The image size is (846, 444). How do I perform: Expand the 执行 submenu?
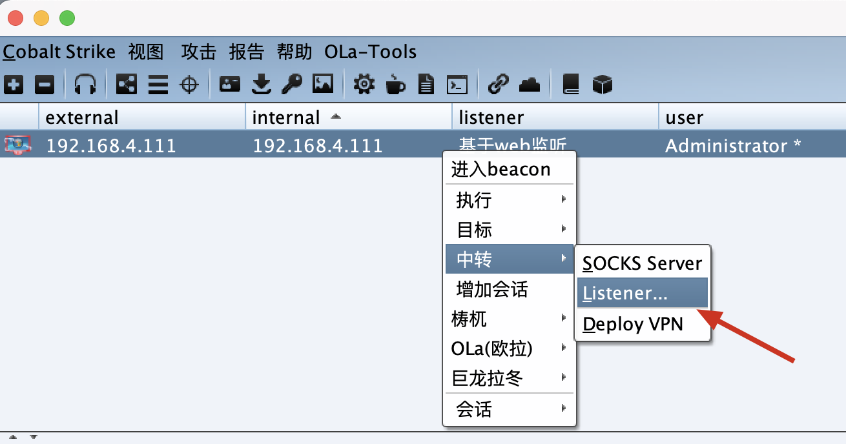point(509,200)
